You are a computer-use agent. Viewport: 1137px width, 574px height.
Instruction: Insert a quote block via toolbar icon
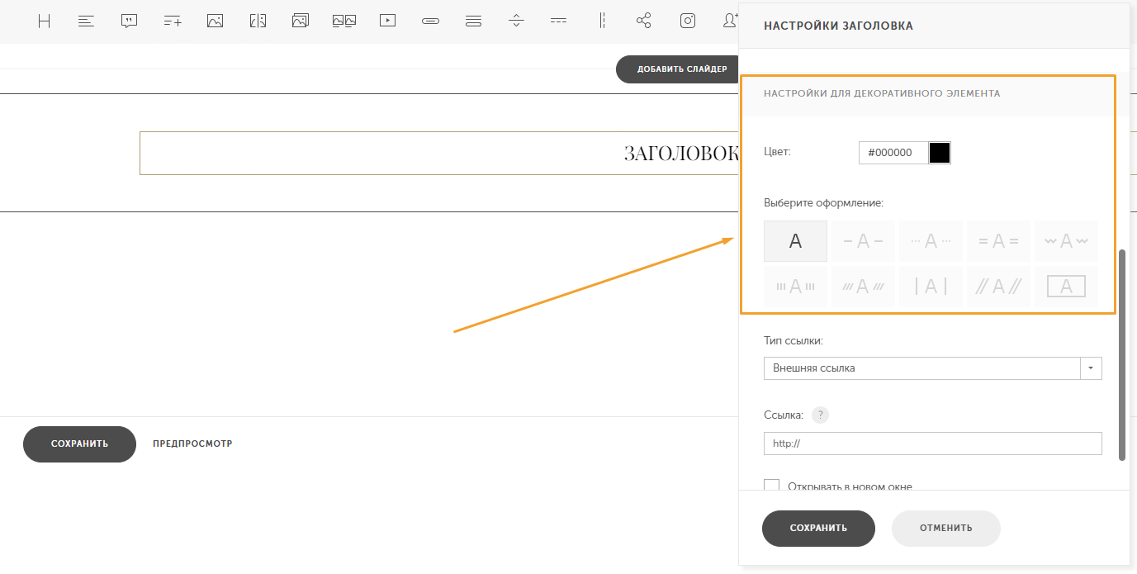click(129, 21)
